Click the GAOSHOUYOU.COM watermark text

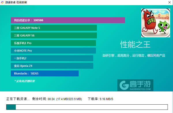[x=140, y=89]
